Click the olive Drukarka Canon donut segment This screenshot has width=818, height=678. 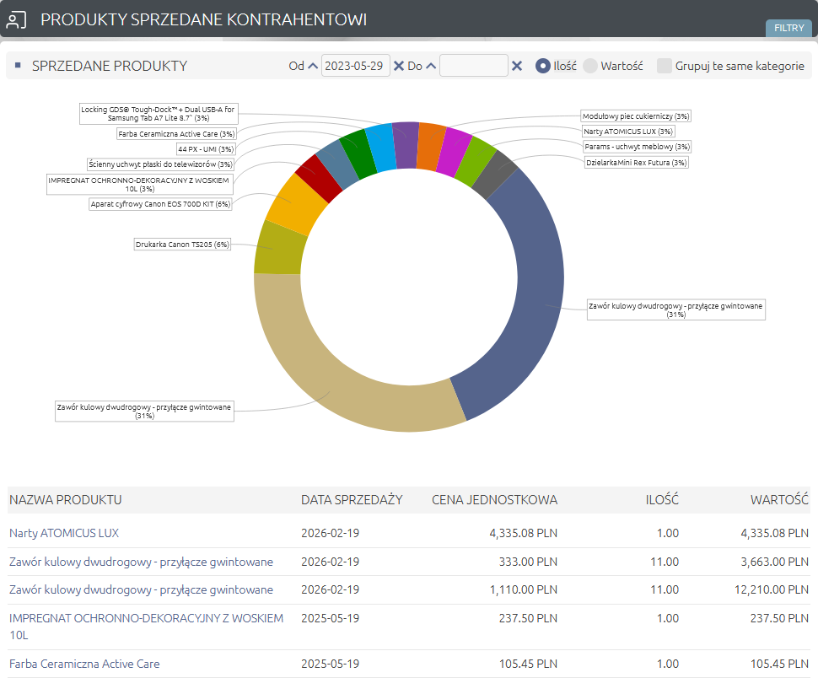tap(279, 250)
